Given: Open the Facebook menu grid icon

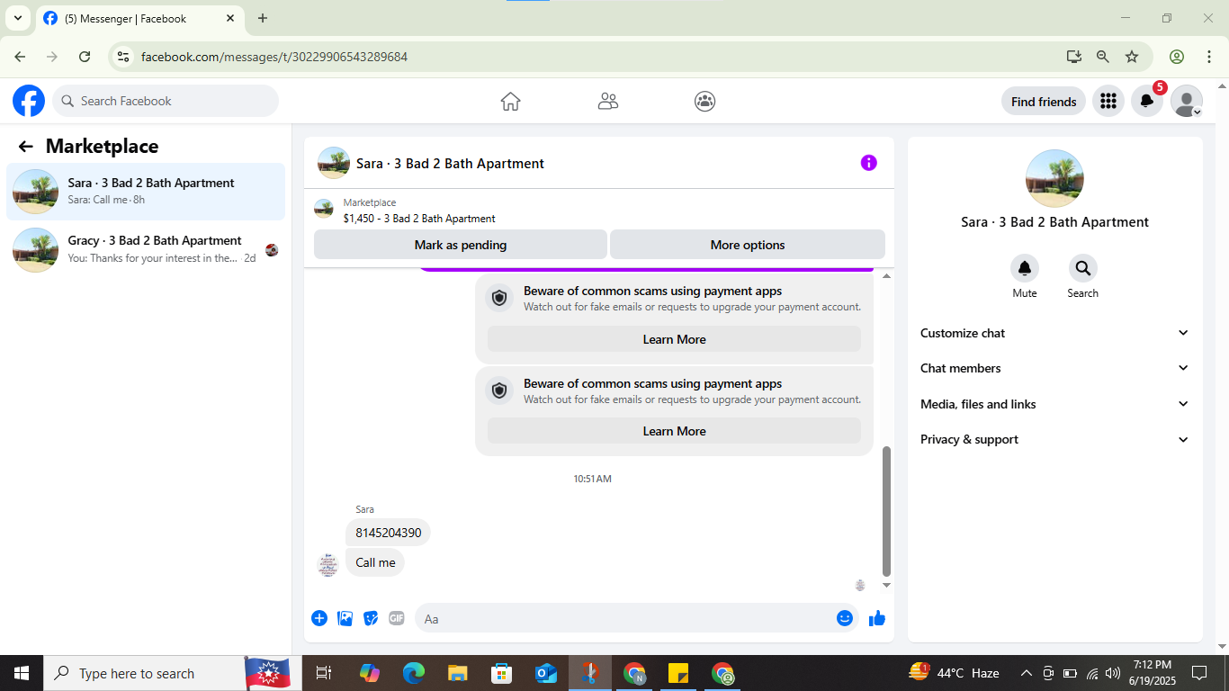Looking at the screenshot, I should tap(1108, 102).
